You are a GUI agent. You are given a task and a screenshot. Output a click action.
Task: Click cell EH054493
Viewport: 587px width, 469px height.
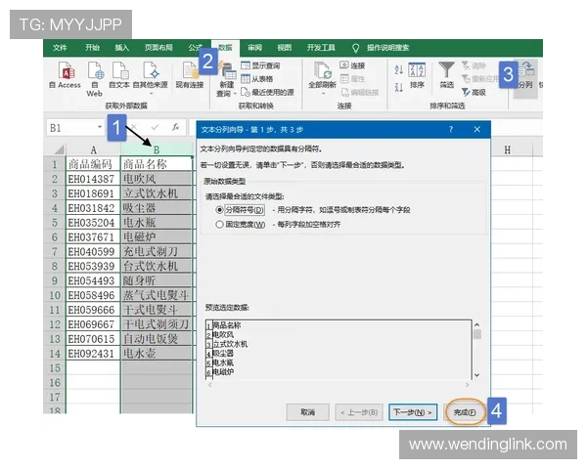pos(93,280)
